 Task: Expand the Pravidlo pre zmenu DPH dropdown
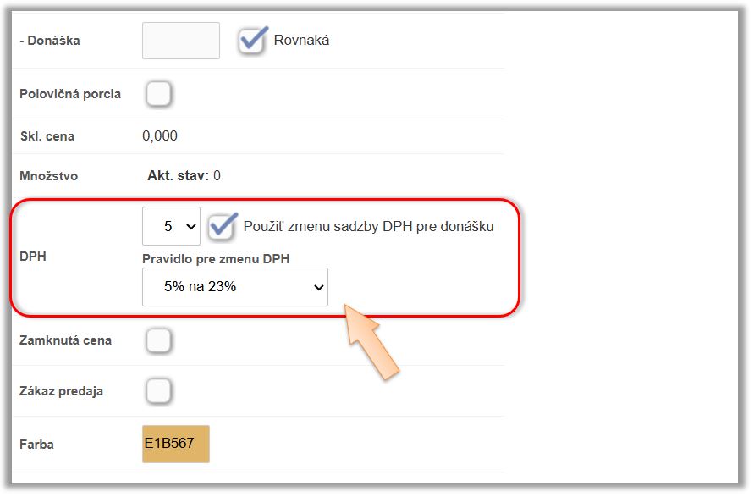234,287
